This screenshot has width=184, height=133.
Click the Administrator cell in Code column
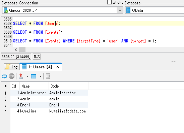click(68, 93)
